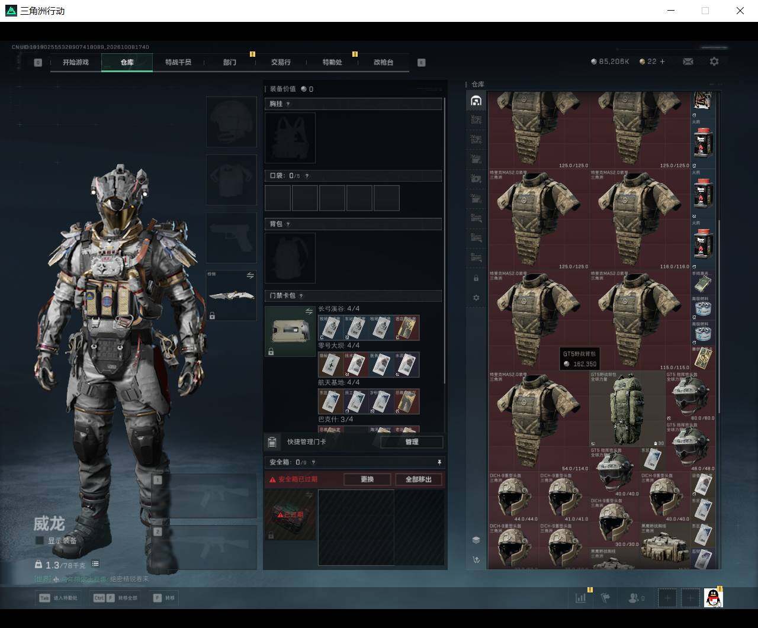758x628 pixels.
Task: Click the QQ penguin avatar
Action: (714, 598)
